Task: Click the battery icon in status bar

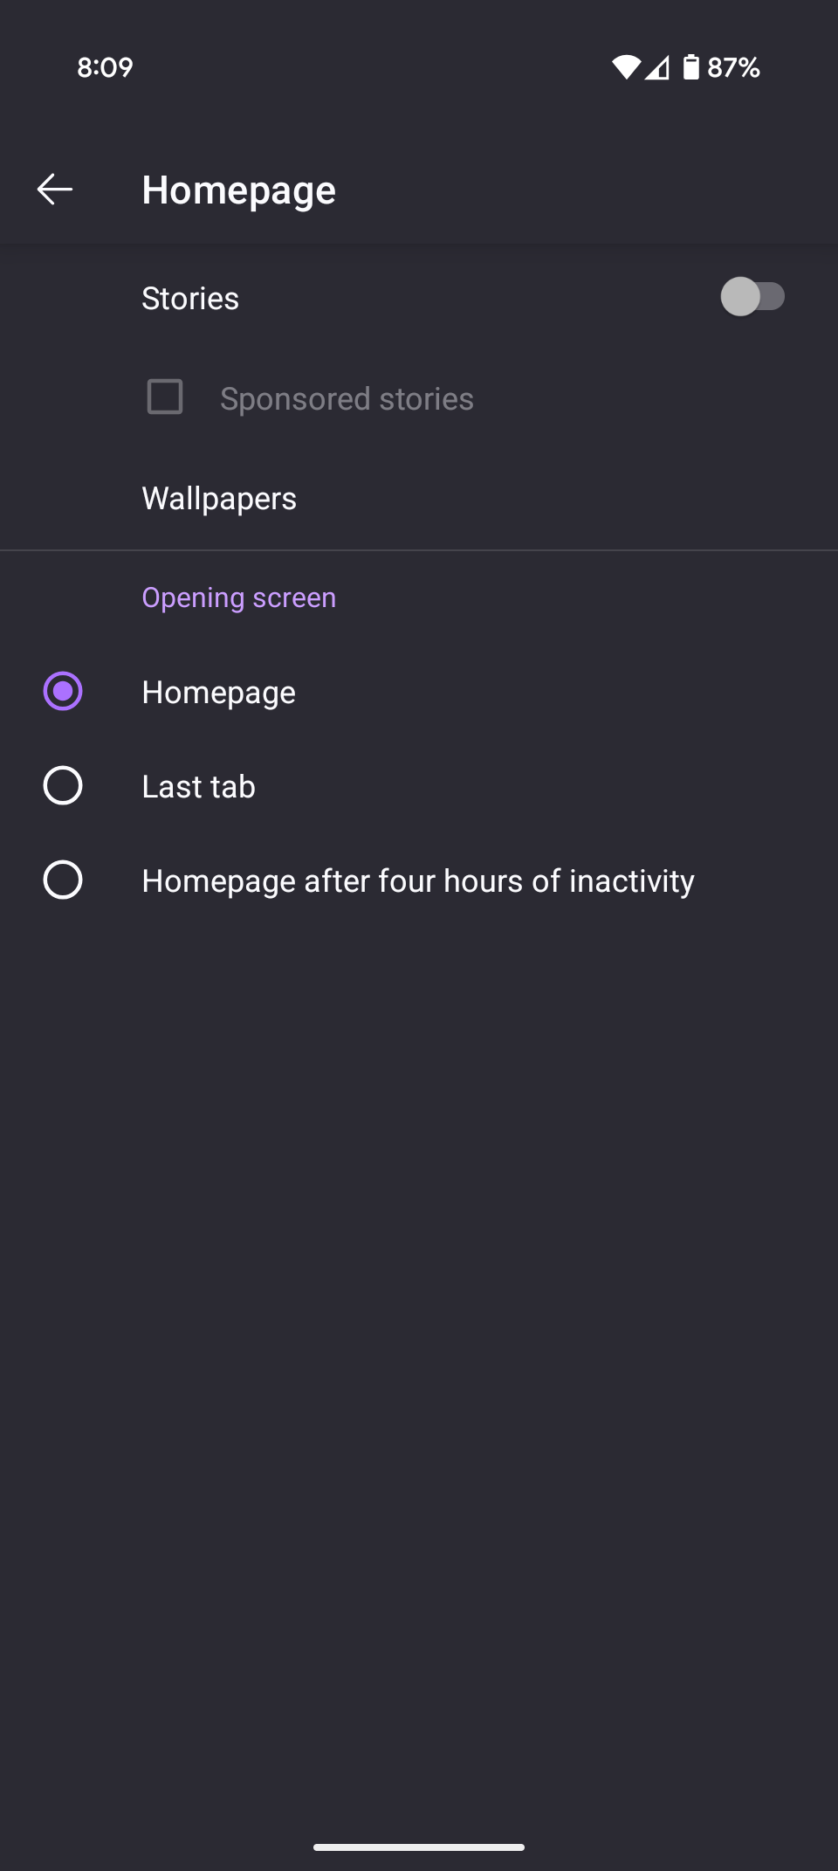Action: coord(691,67)
